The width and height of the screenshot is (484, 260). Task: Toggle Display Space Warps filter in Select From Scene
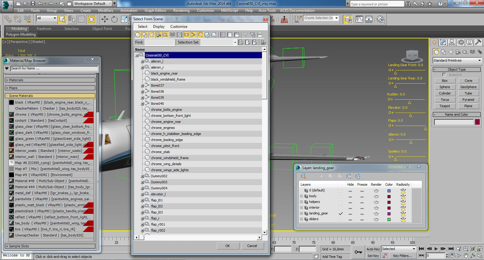(x=172, y=35)
